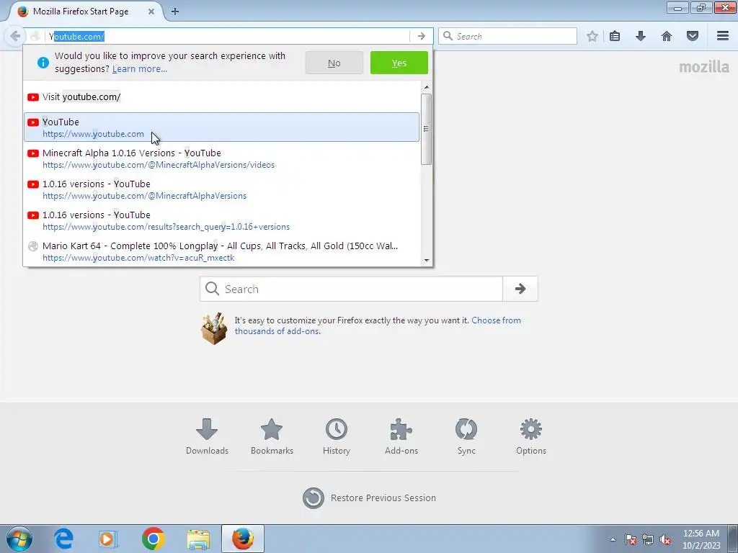Image resolution: width=738 pixels, height=553 pixels.
Task: Open Add-ons from the start page launcher
Action: coord(401,437)
